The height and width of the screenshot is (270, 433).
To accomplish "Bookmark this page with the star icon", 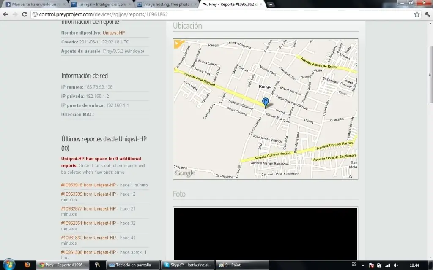I will pos(417,14).
